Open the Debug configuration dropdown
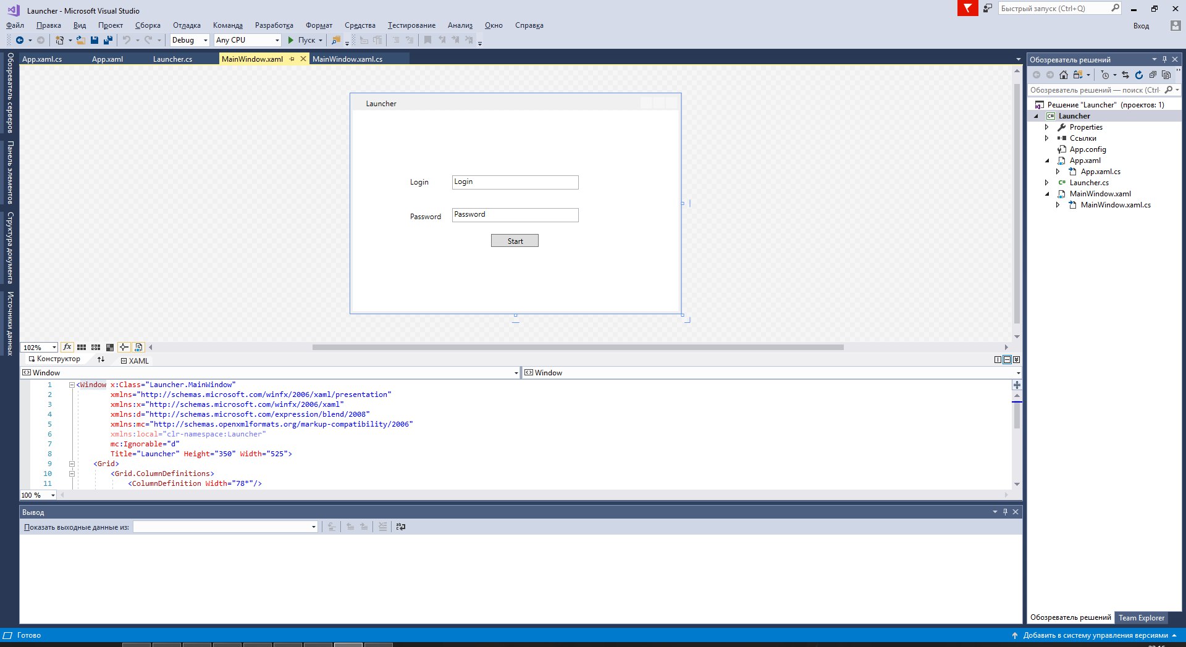The width and height of the screenshot is (1186, 647). pyautogui.click(x=190, y=40)
